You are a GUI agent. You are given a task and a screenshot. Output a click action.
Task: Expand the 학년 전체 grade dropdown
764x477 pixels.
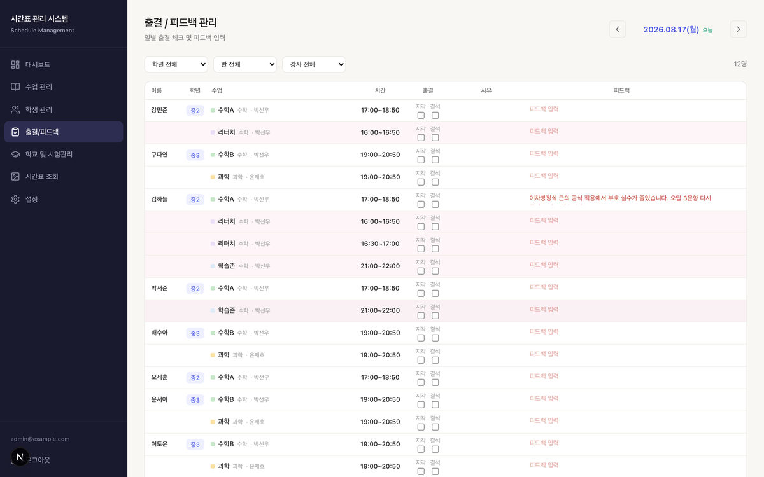[x=176, y=64]
